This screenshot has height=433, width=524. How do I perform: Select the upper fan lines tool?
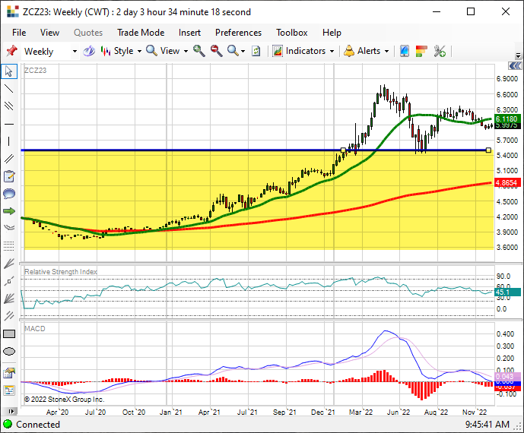tap(9, 264)
